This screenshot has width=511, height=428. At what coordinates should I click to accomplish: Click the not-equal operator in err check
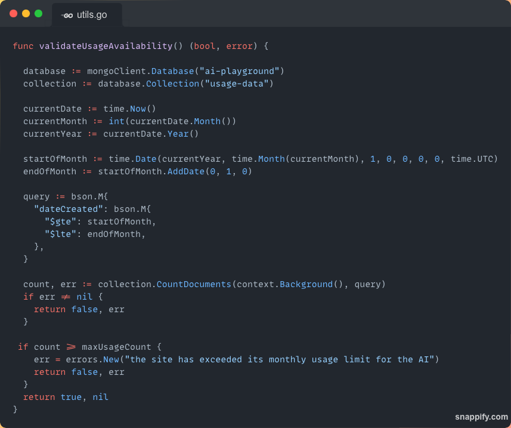click(x=64, y=297)
